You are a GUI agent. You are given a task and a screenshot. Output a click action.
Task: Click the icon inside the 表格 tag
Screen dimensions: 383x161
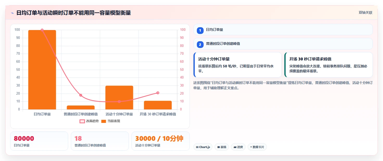(x=218, y=147)
